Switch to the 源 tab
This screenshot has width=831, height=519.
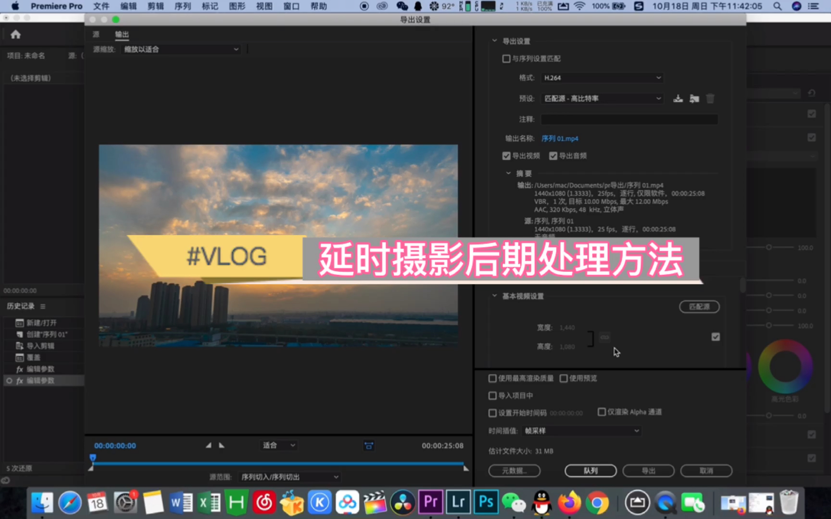96,34
